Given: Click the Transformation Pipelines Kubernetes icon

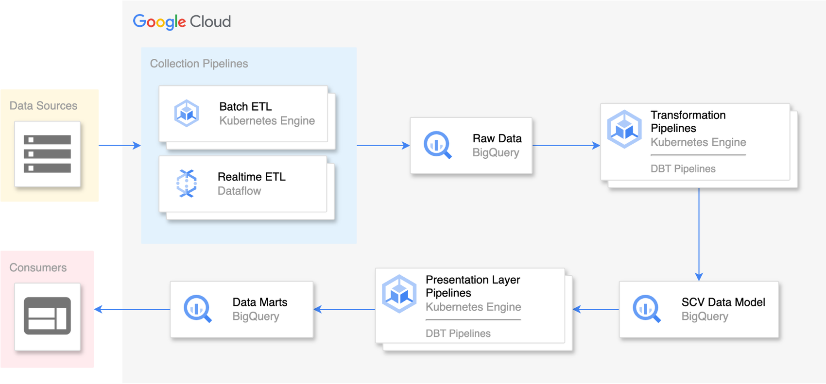Looking at the screenshot, I should [x=624, y=129].
